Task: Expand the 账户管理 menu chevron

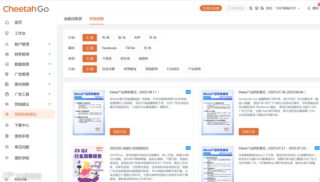Action: click(x=49, y=44)
